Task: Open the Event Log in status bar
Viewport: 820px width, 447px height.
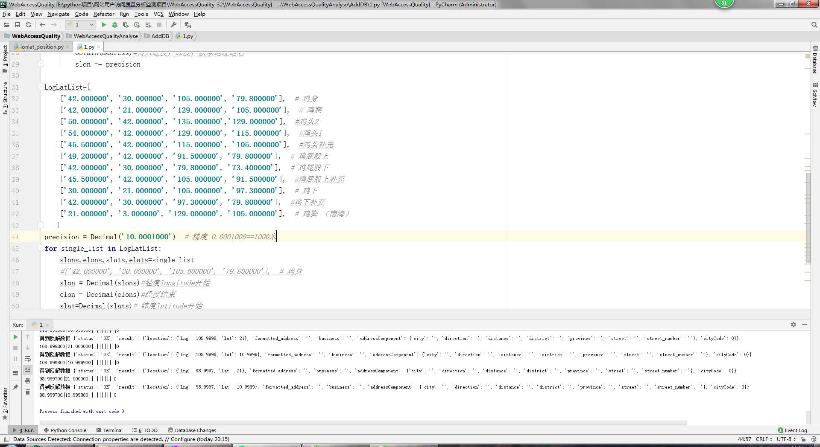Action: 792,430
